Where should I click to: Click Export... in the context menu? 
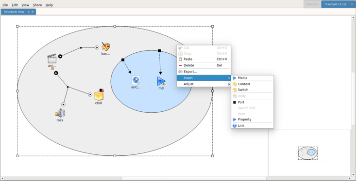[x=203, y=72]
